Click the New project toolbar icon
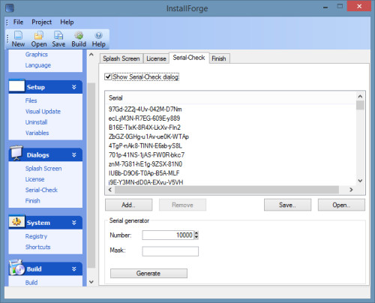This screenshot has height=303, width=375. pyautogui.click(x=18, y=35)
